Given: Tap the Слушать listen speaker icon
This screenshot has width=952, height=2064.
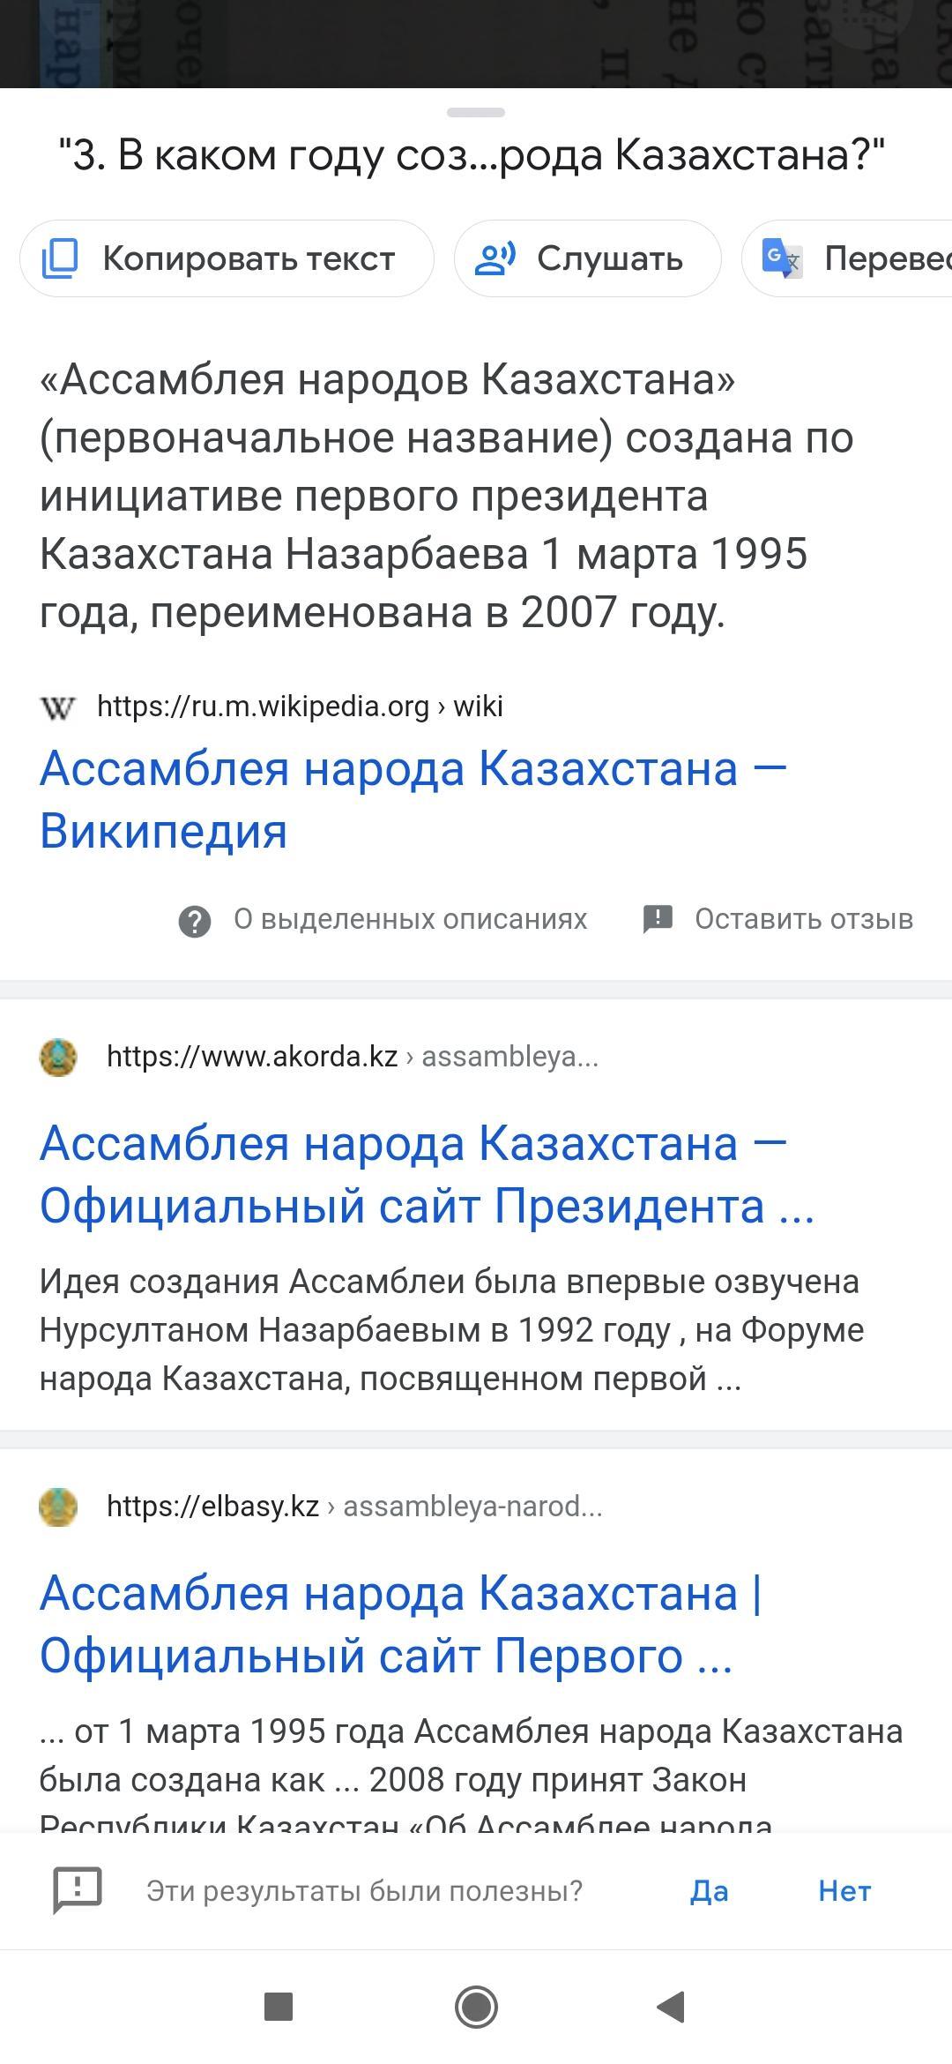Looking at the screenshot, I should click(495, 258).
